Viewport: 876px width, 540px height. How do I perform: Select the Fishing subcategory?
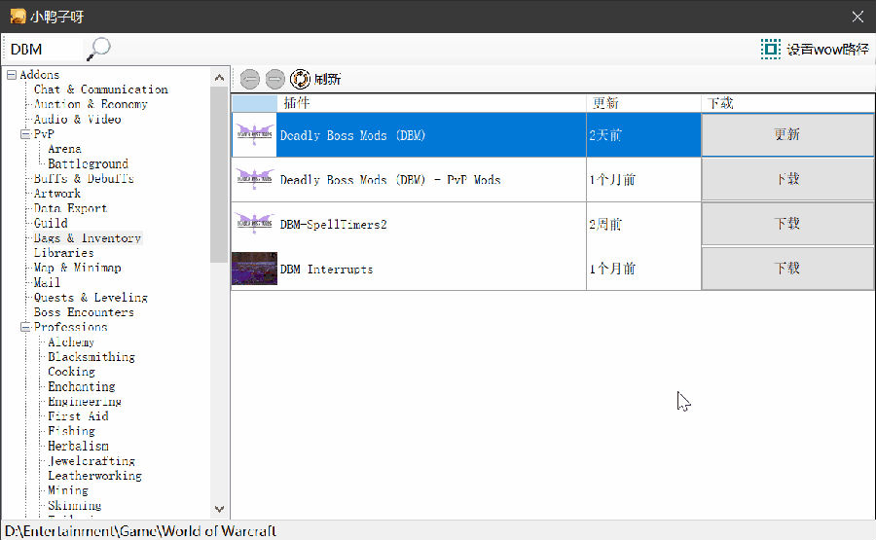point(71,431)
